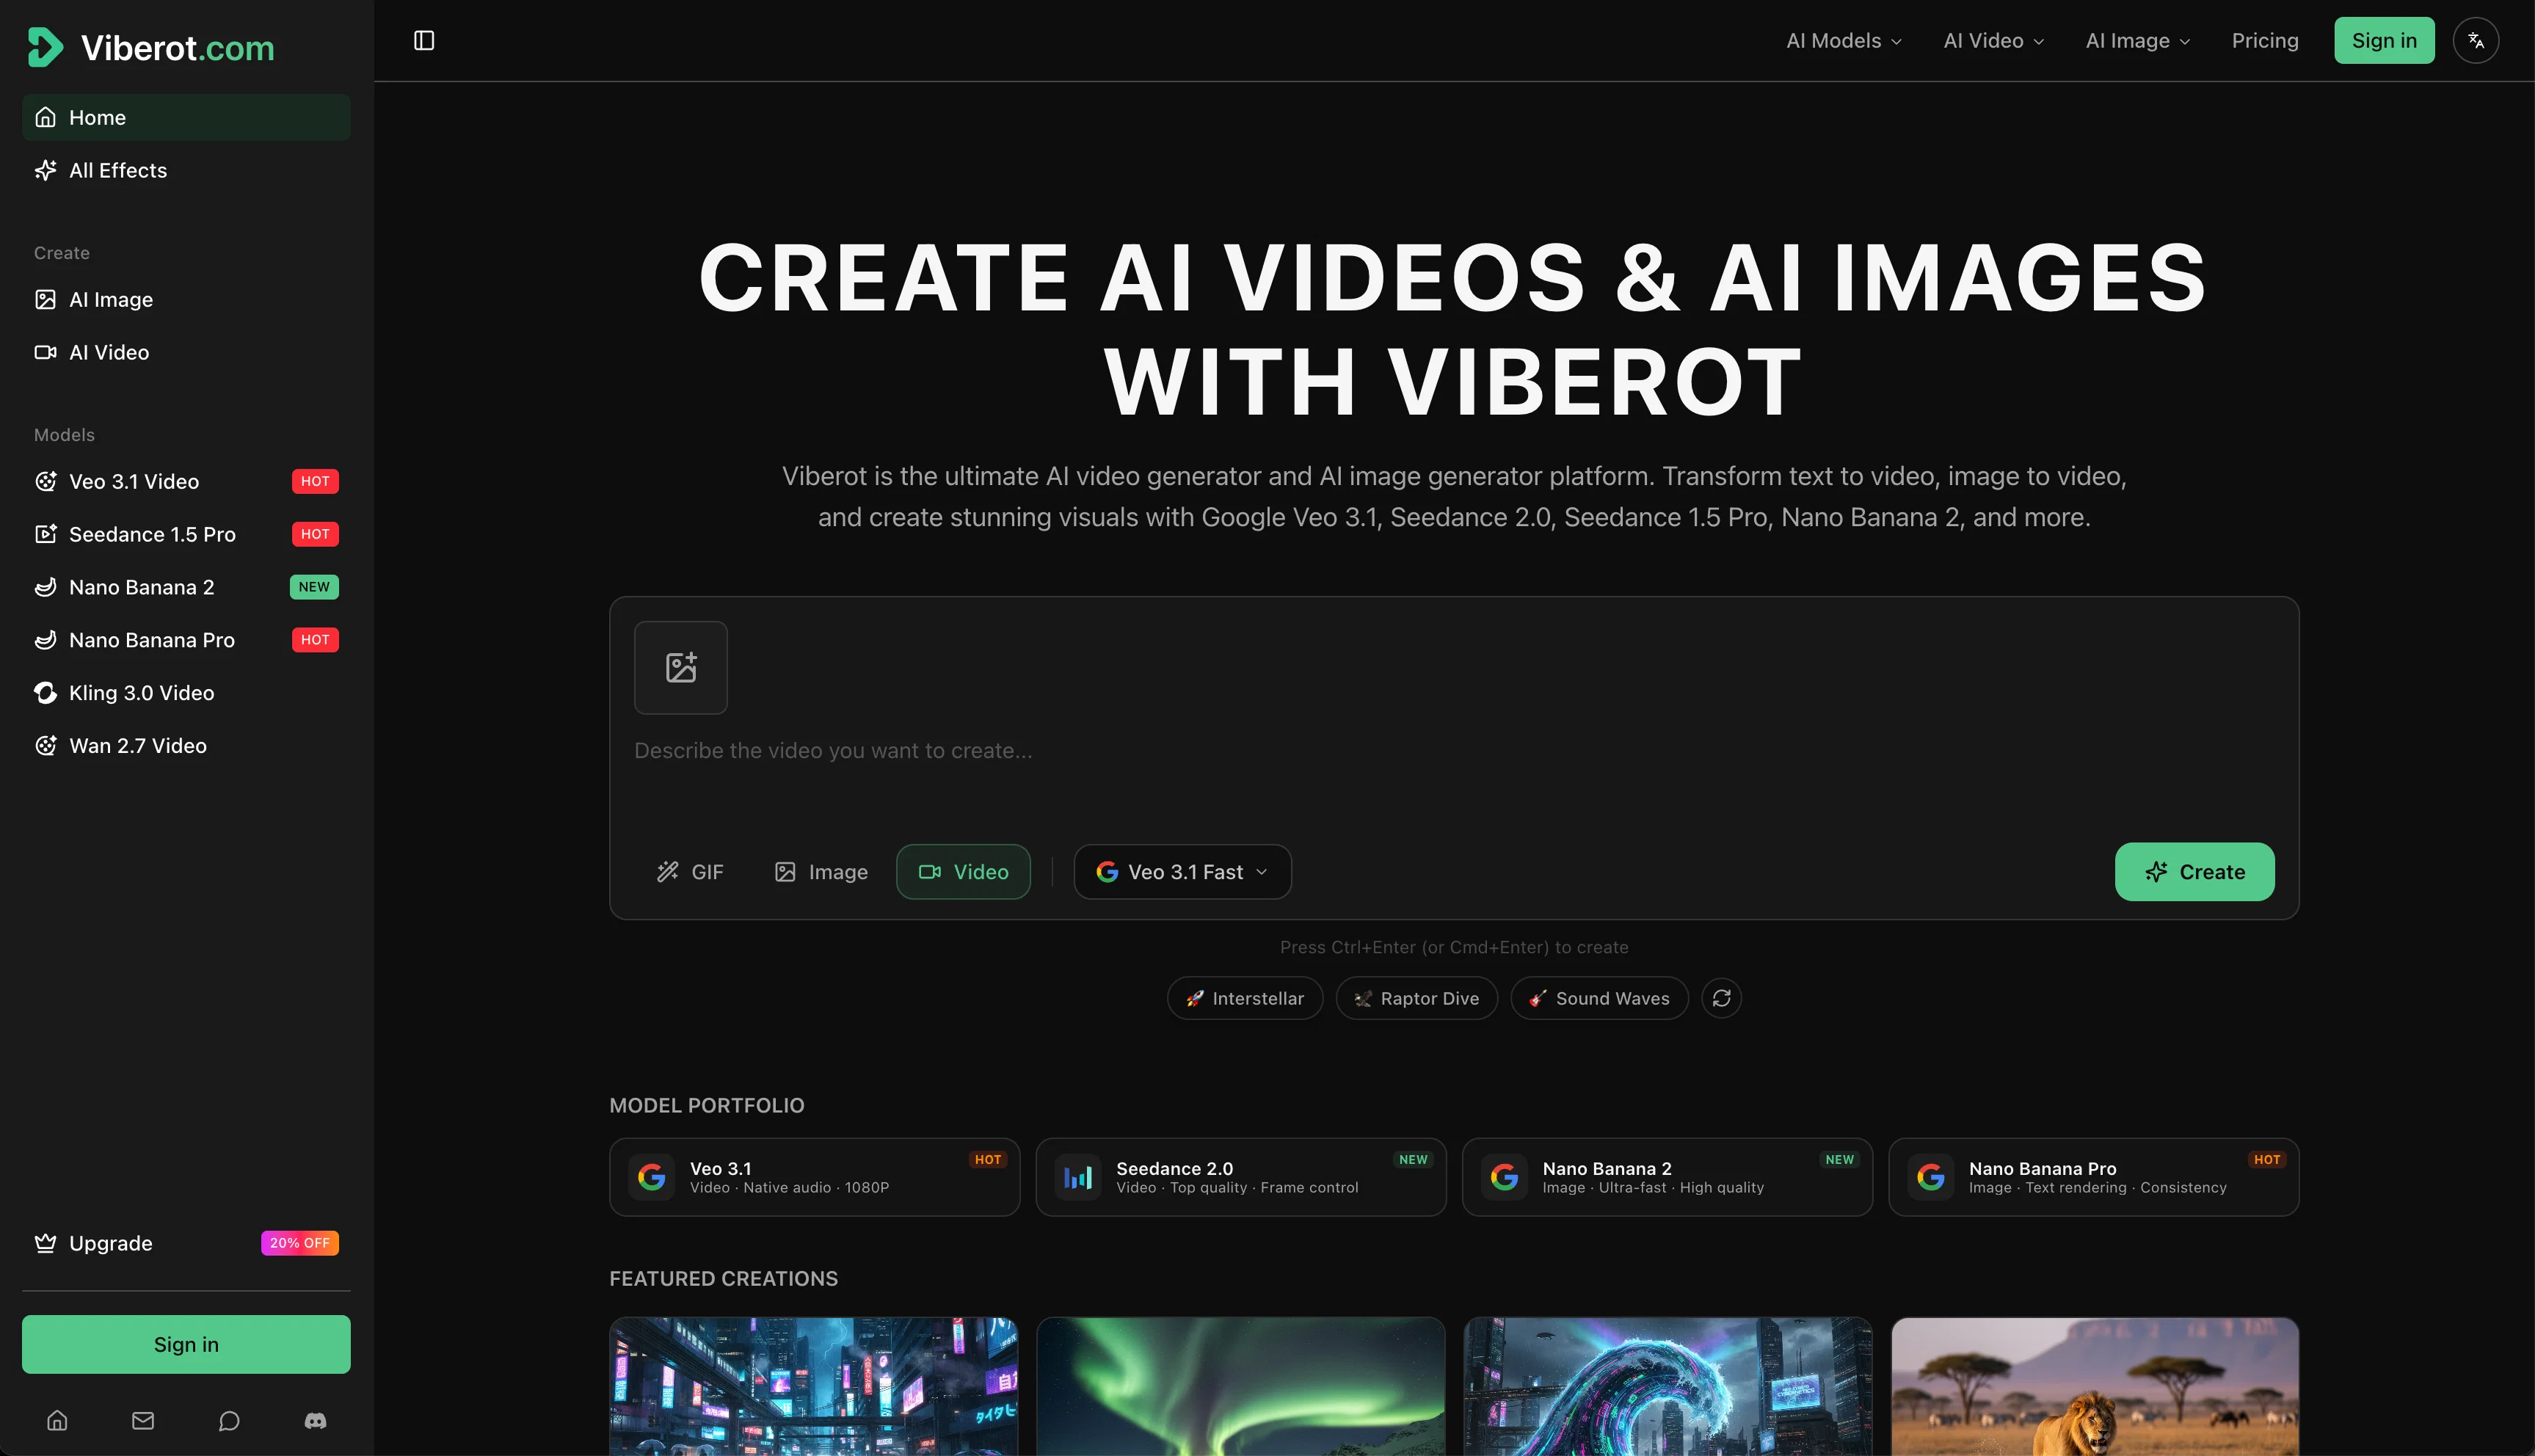2535x1456 pixels.
Task: Open All Effects in the sidebar
Action: click(x=186, y=170)
